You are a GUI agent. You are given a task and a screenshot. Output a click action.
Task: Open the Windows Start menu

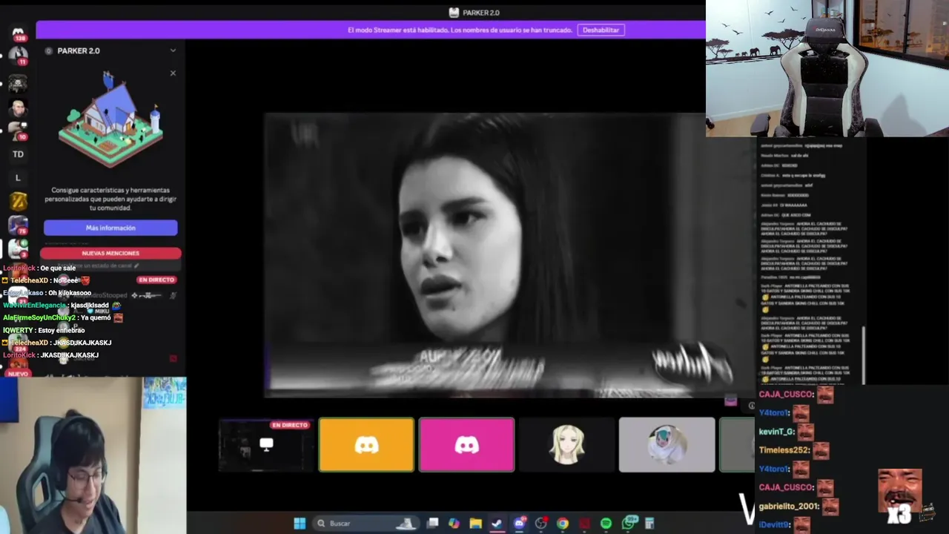coord(300,524)
